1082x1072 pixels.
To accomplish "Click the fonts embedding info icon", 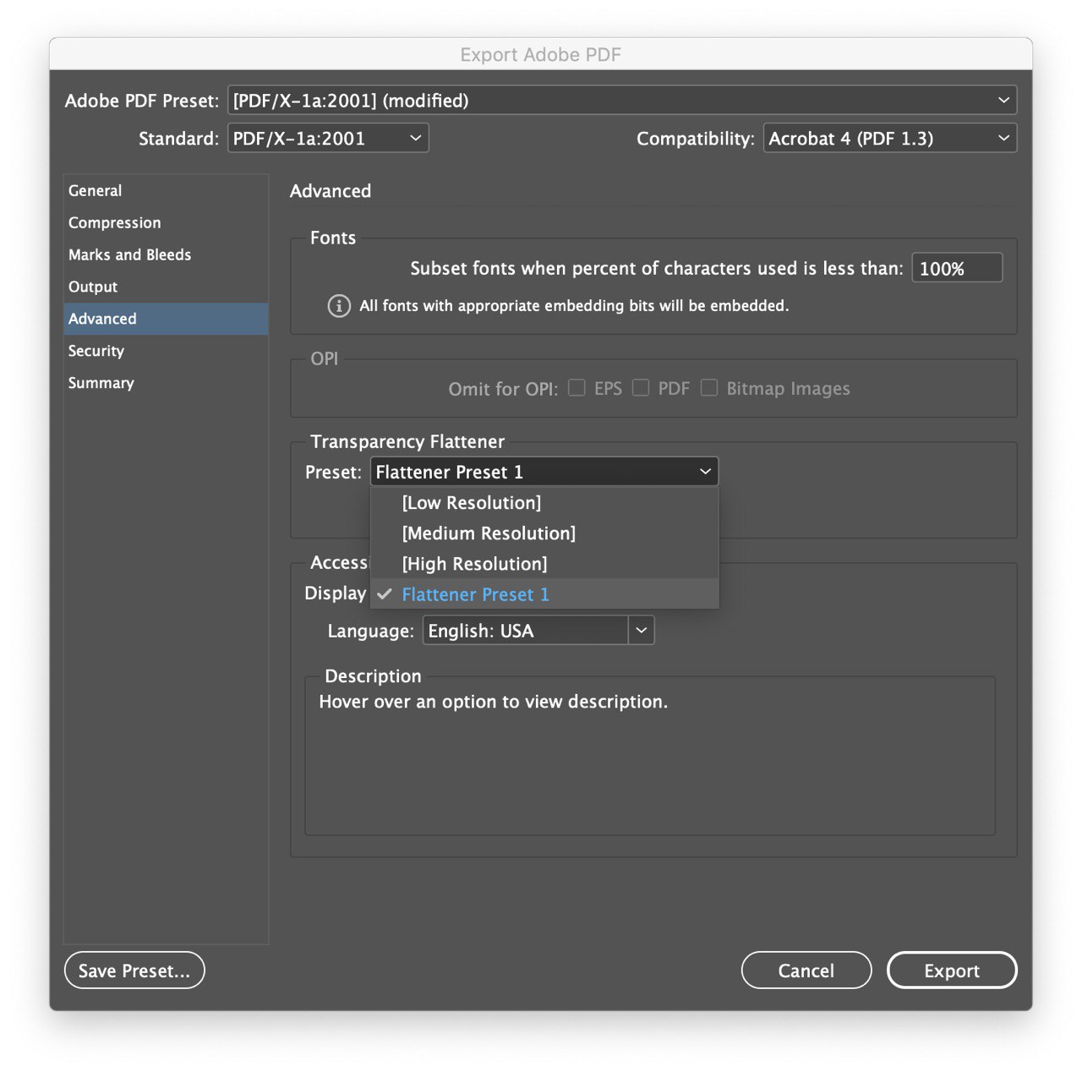I will 339,306.
